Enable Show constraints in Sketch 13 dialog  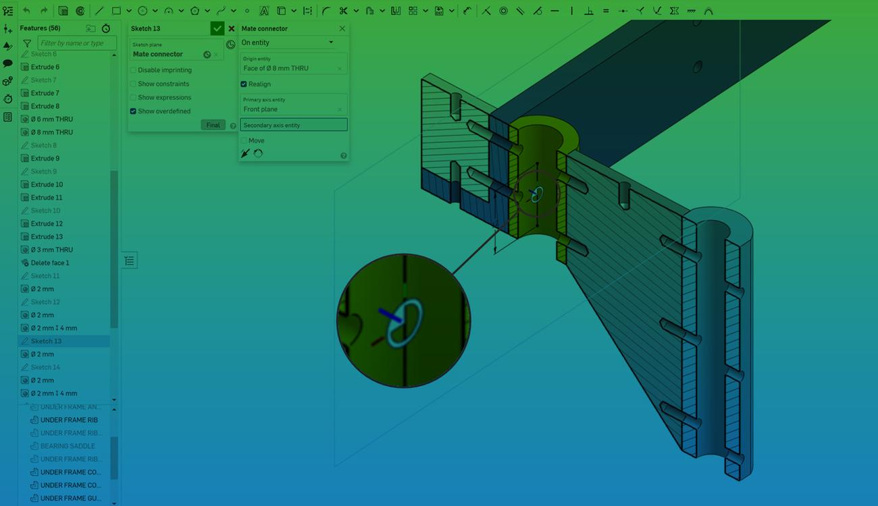tap(132, 83)
